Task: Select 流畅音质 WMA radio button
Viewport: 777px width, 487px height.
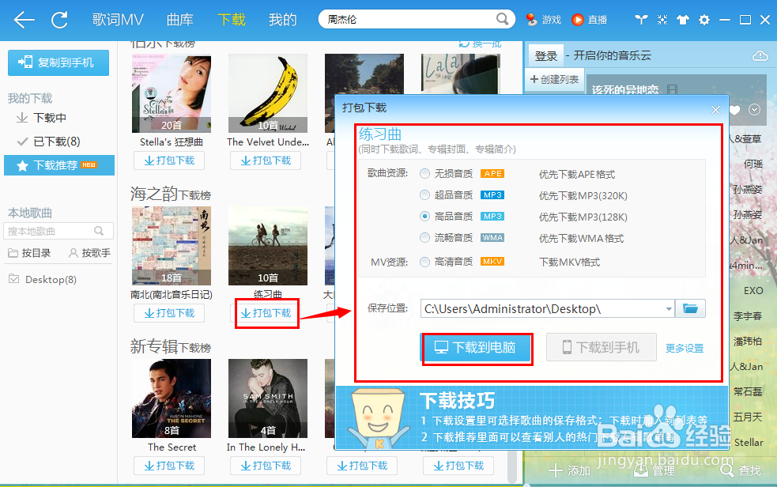Action: (424, 238)
